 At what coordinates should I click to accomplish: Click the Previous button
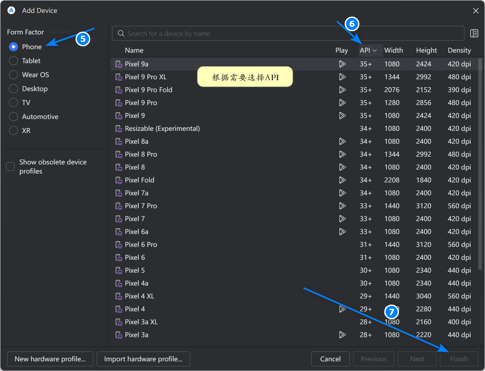(x=374, y=359)
